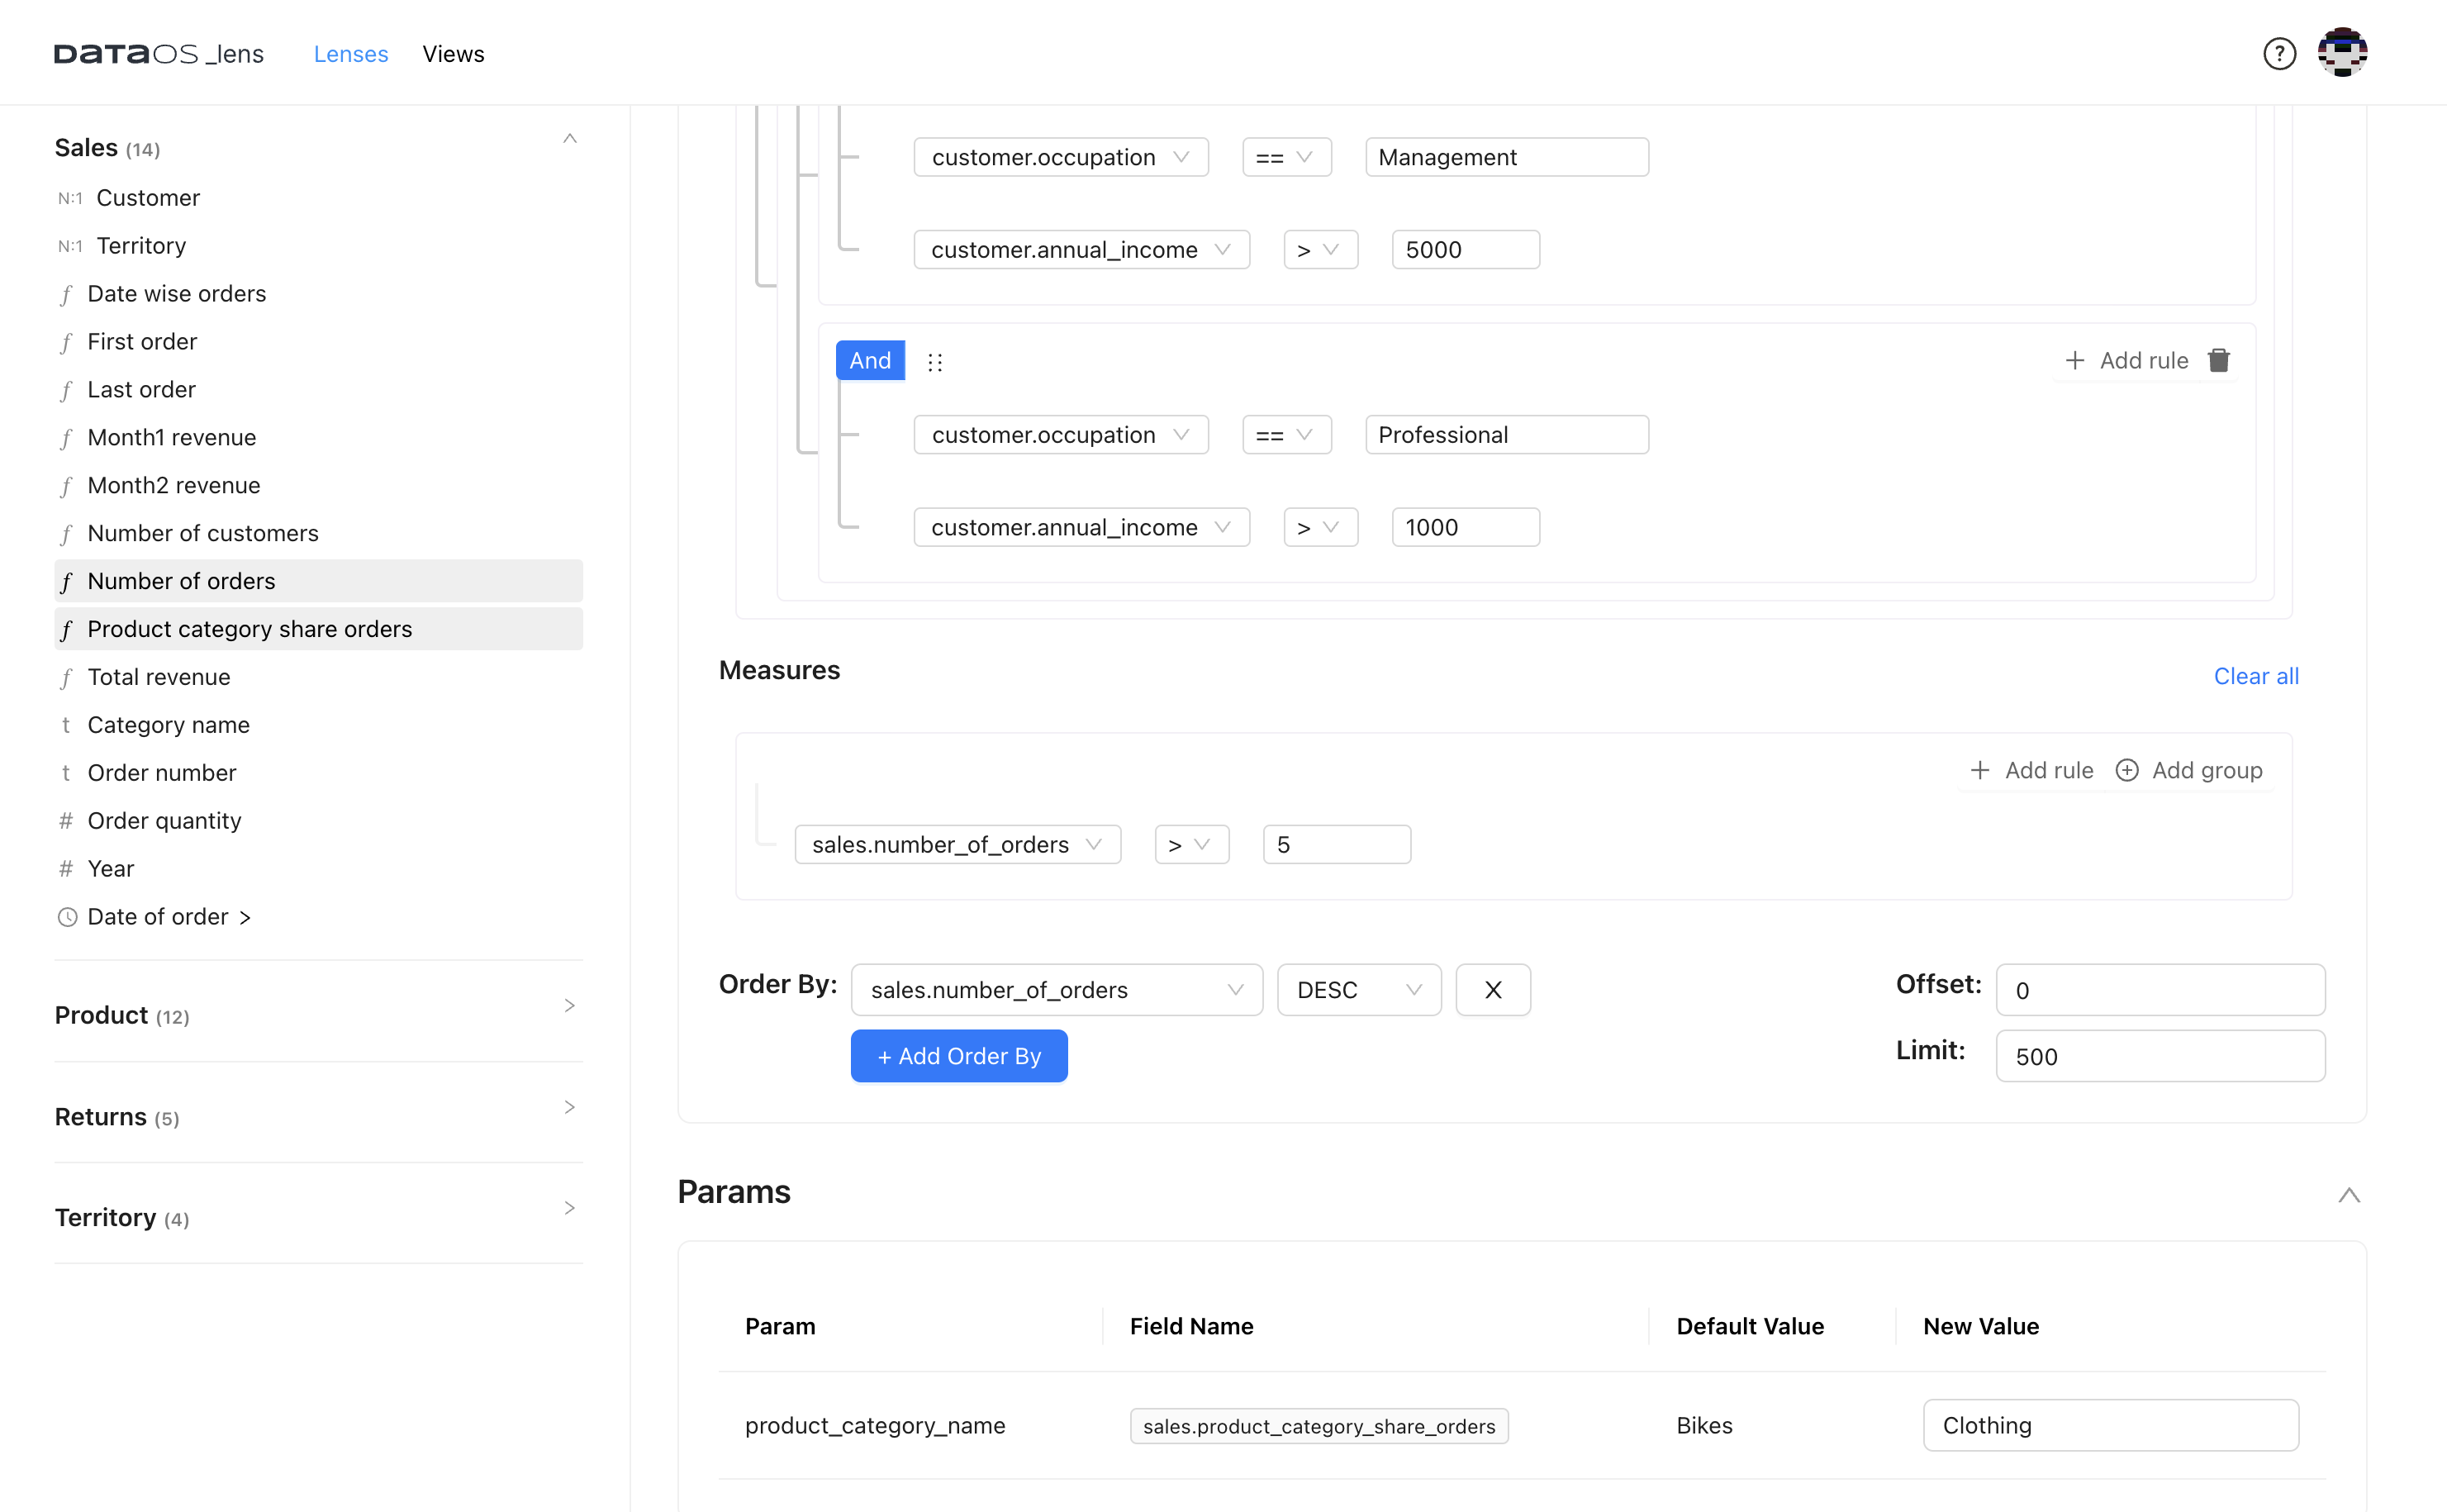The image size is (2447, 1512).
Task: Click the clock icon next to Date of order
Action: [67, 917]
